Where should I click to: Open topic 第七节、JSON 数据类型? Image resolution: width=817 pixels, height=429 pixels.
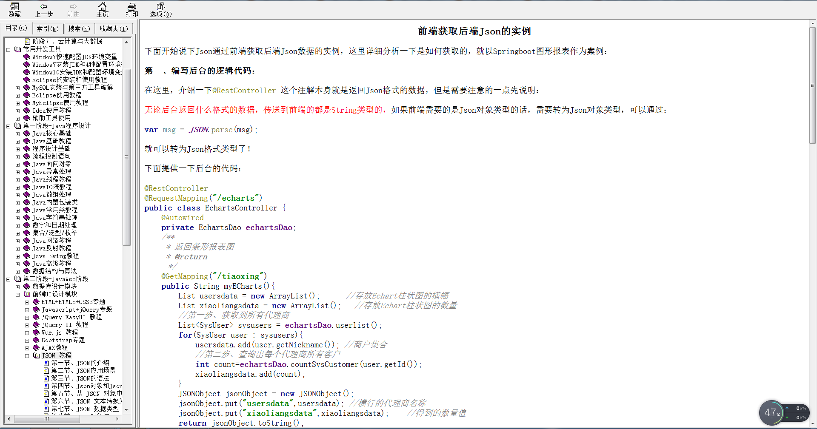point(85,409)
